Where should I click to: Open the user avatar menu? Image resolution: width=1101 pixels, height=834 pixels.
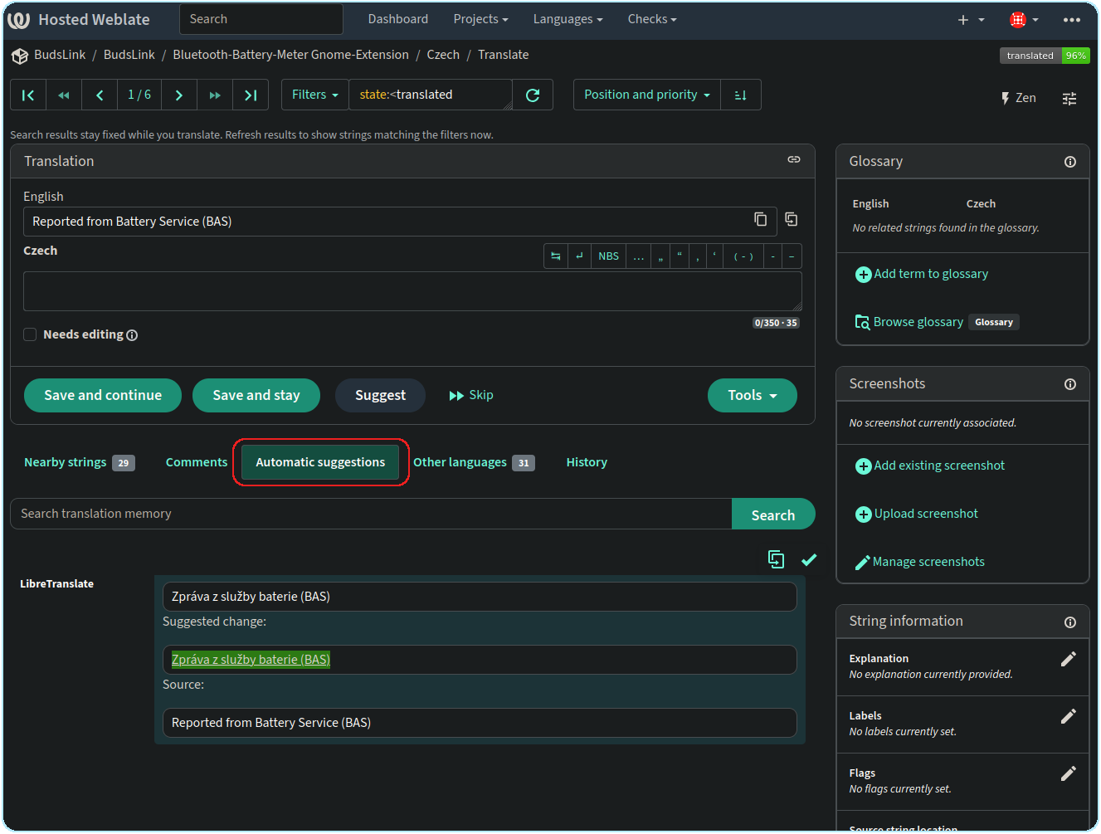1024,20
